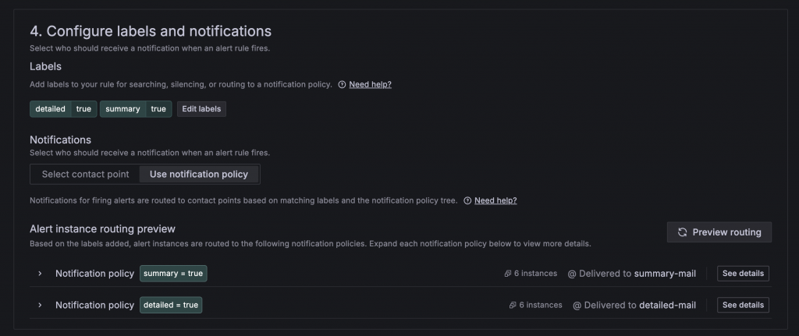The width and height of the screenshot is (799, 336).
Task: Click the @ icon before summary-mail
Action: (x=572, y=274)
